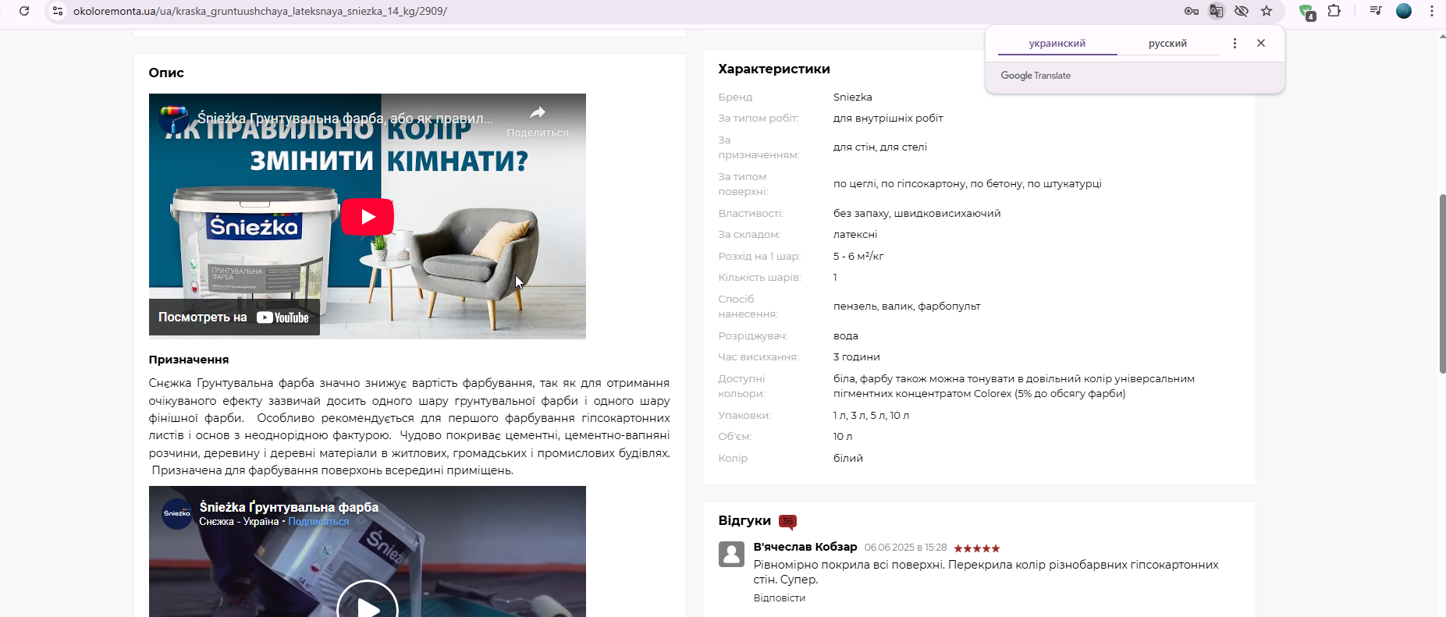Image resolution: width=1446 pixels, height=617 pixels.
Task: Bookmark this page with the star icon
Action: (x=1267, y=11)
